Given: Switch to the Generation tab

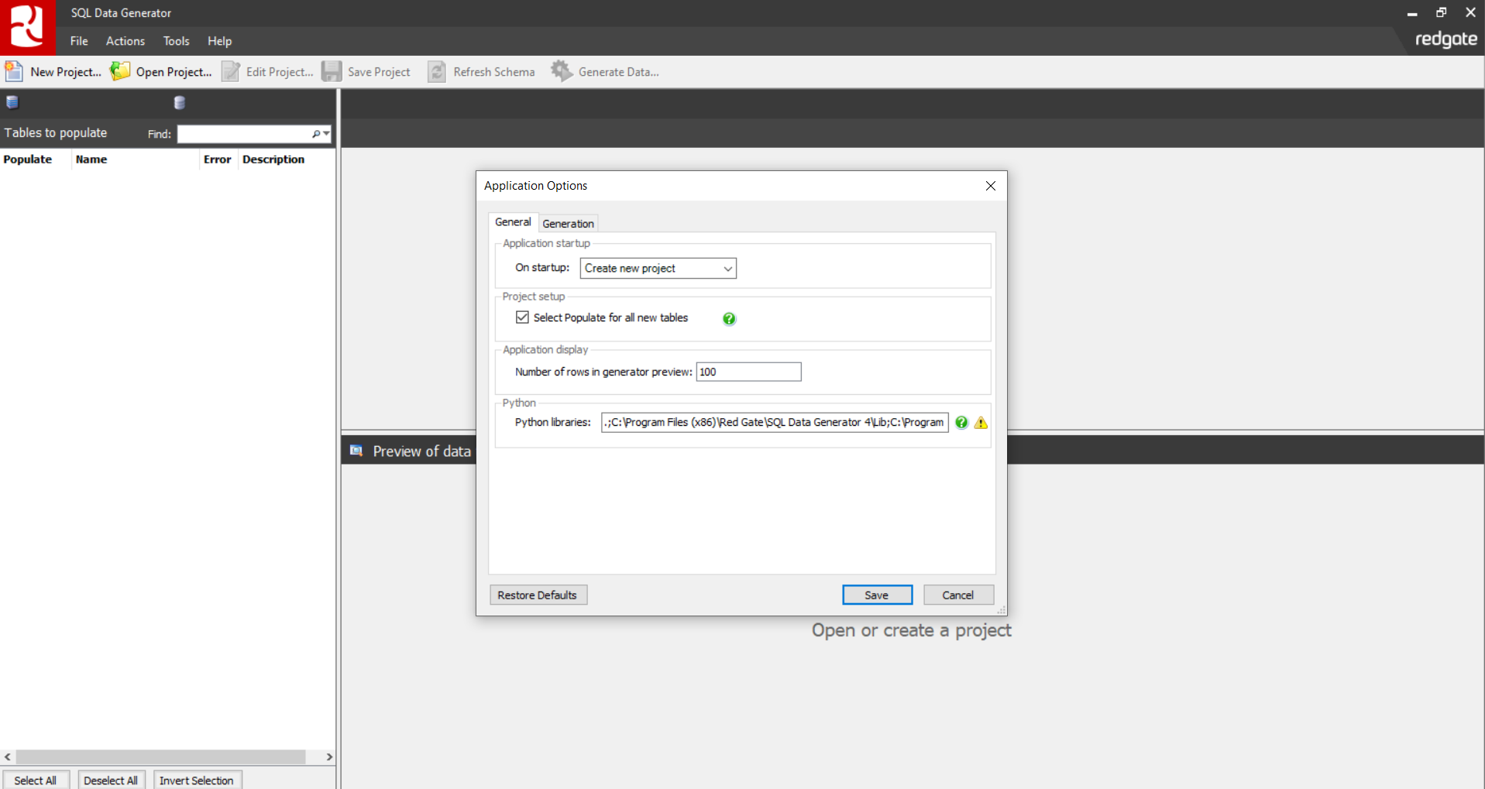Looking at the screenshot, I should coord(568,224).
